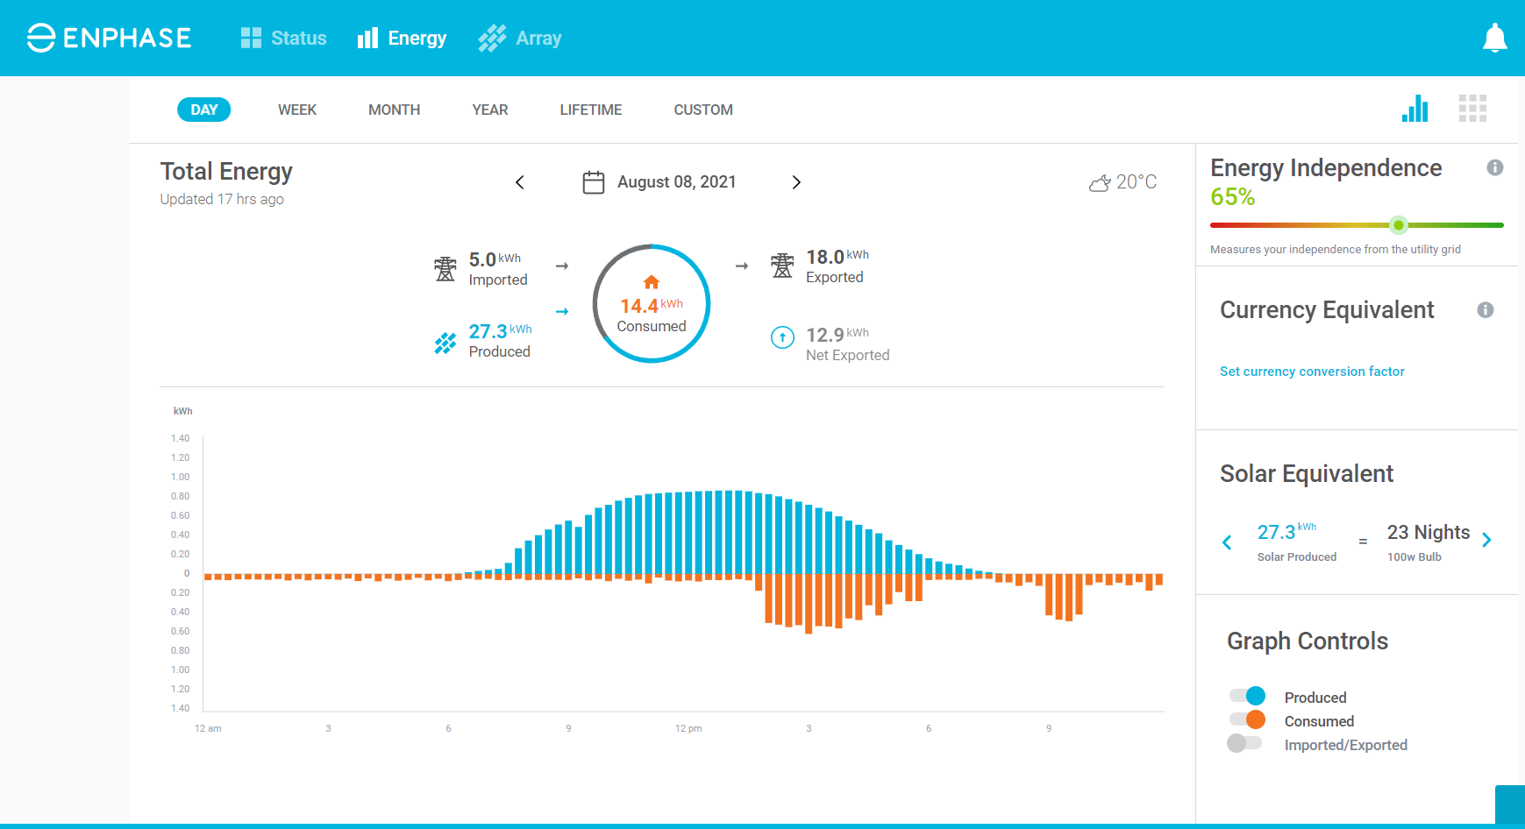The height and width of the screenshot is (829, 1525).
Task: Toggle Produced graph series off
Action: 1247,696
